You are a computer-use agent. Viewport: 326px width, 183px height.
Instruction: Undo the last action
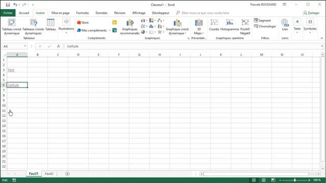15,5
